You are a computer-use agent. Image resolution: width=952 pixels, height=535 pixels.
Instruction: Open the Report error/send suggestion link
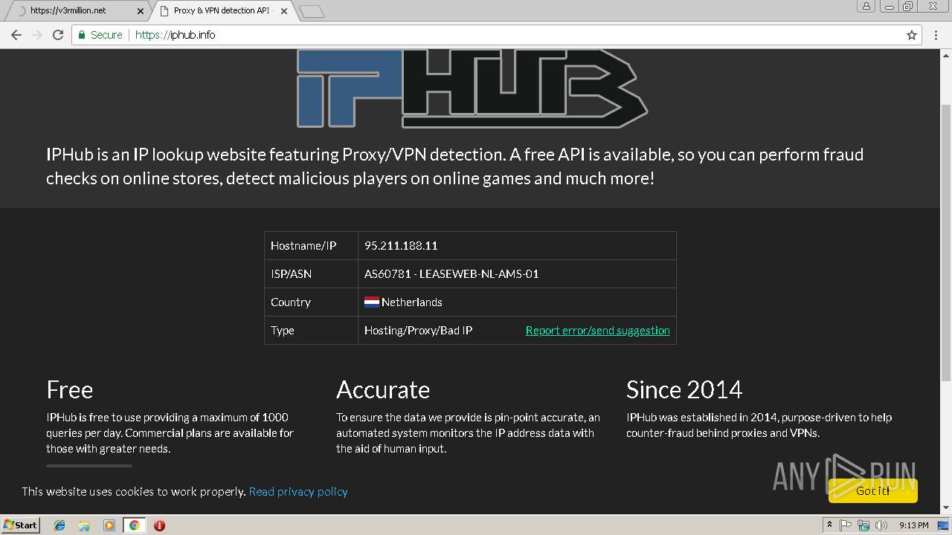point(597,331)
